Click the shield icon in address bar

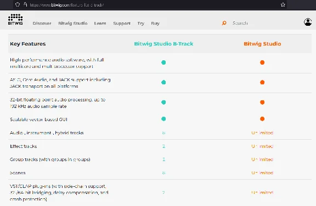tap(18, 4)
